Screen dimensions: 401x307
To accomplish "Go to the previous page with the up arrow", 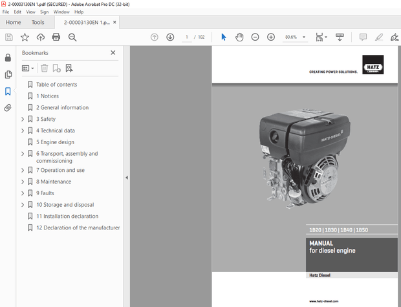I will tap(155, 37).
